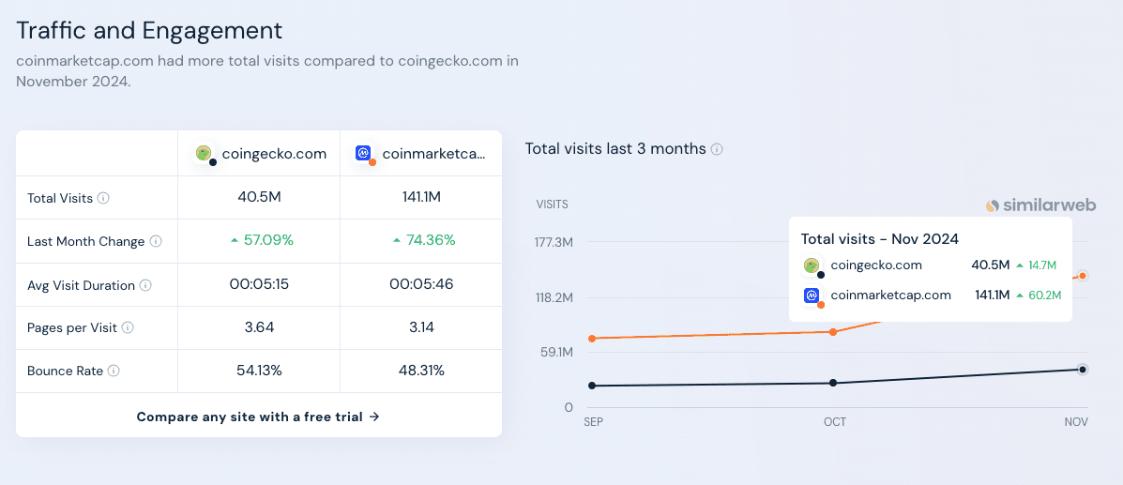Click the November orange data point
Viewport: 1123px width, 485px height.
click(x=1083, y=276)
